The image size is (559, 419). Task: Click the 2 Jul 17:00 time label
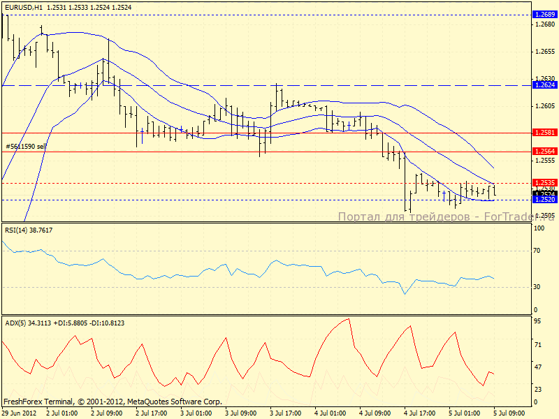[x=151, y=413]
